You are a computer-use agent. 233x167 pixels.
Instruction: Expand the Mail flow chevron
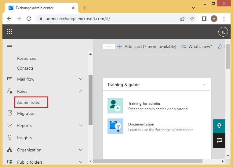pos(81,79)
